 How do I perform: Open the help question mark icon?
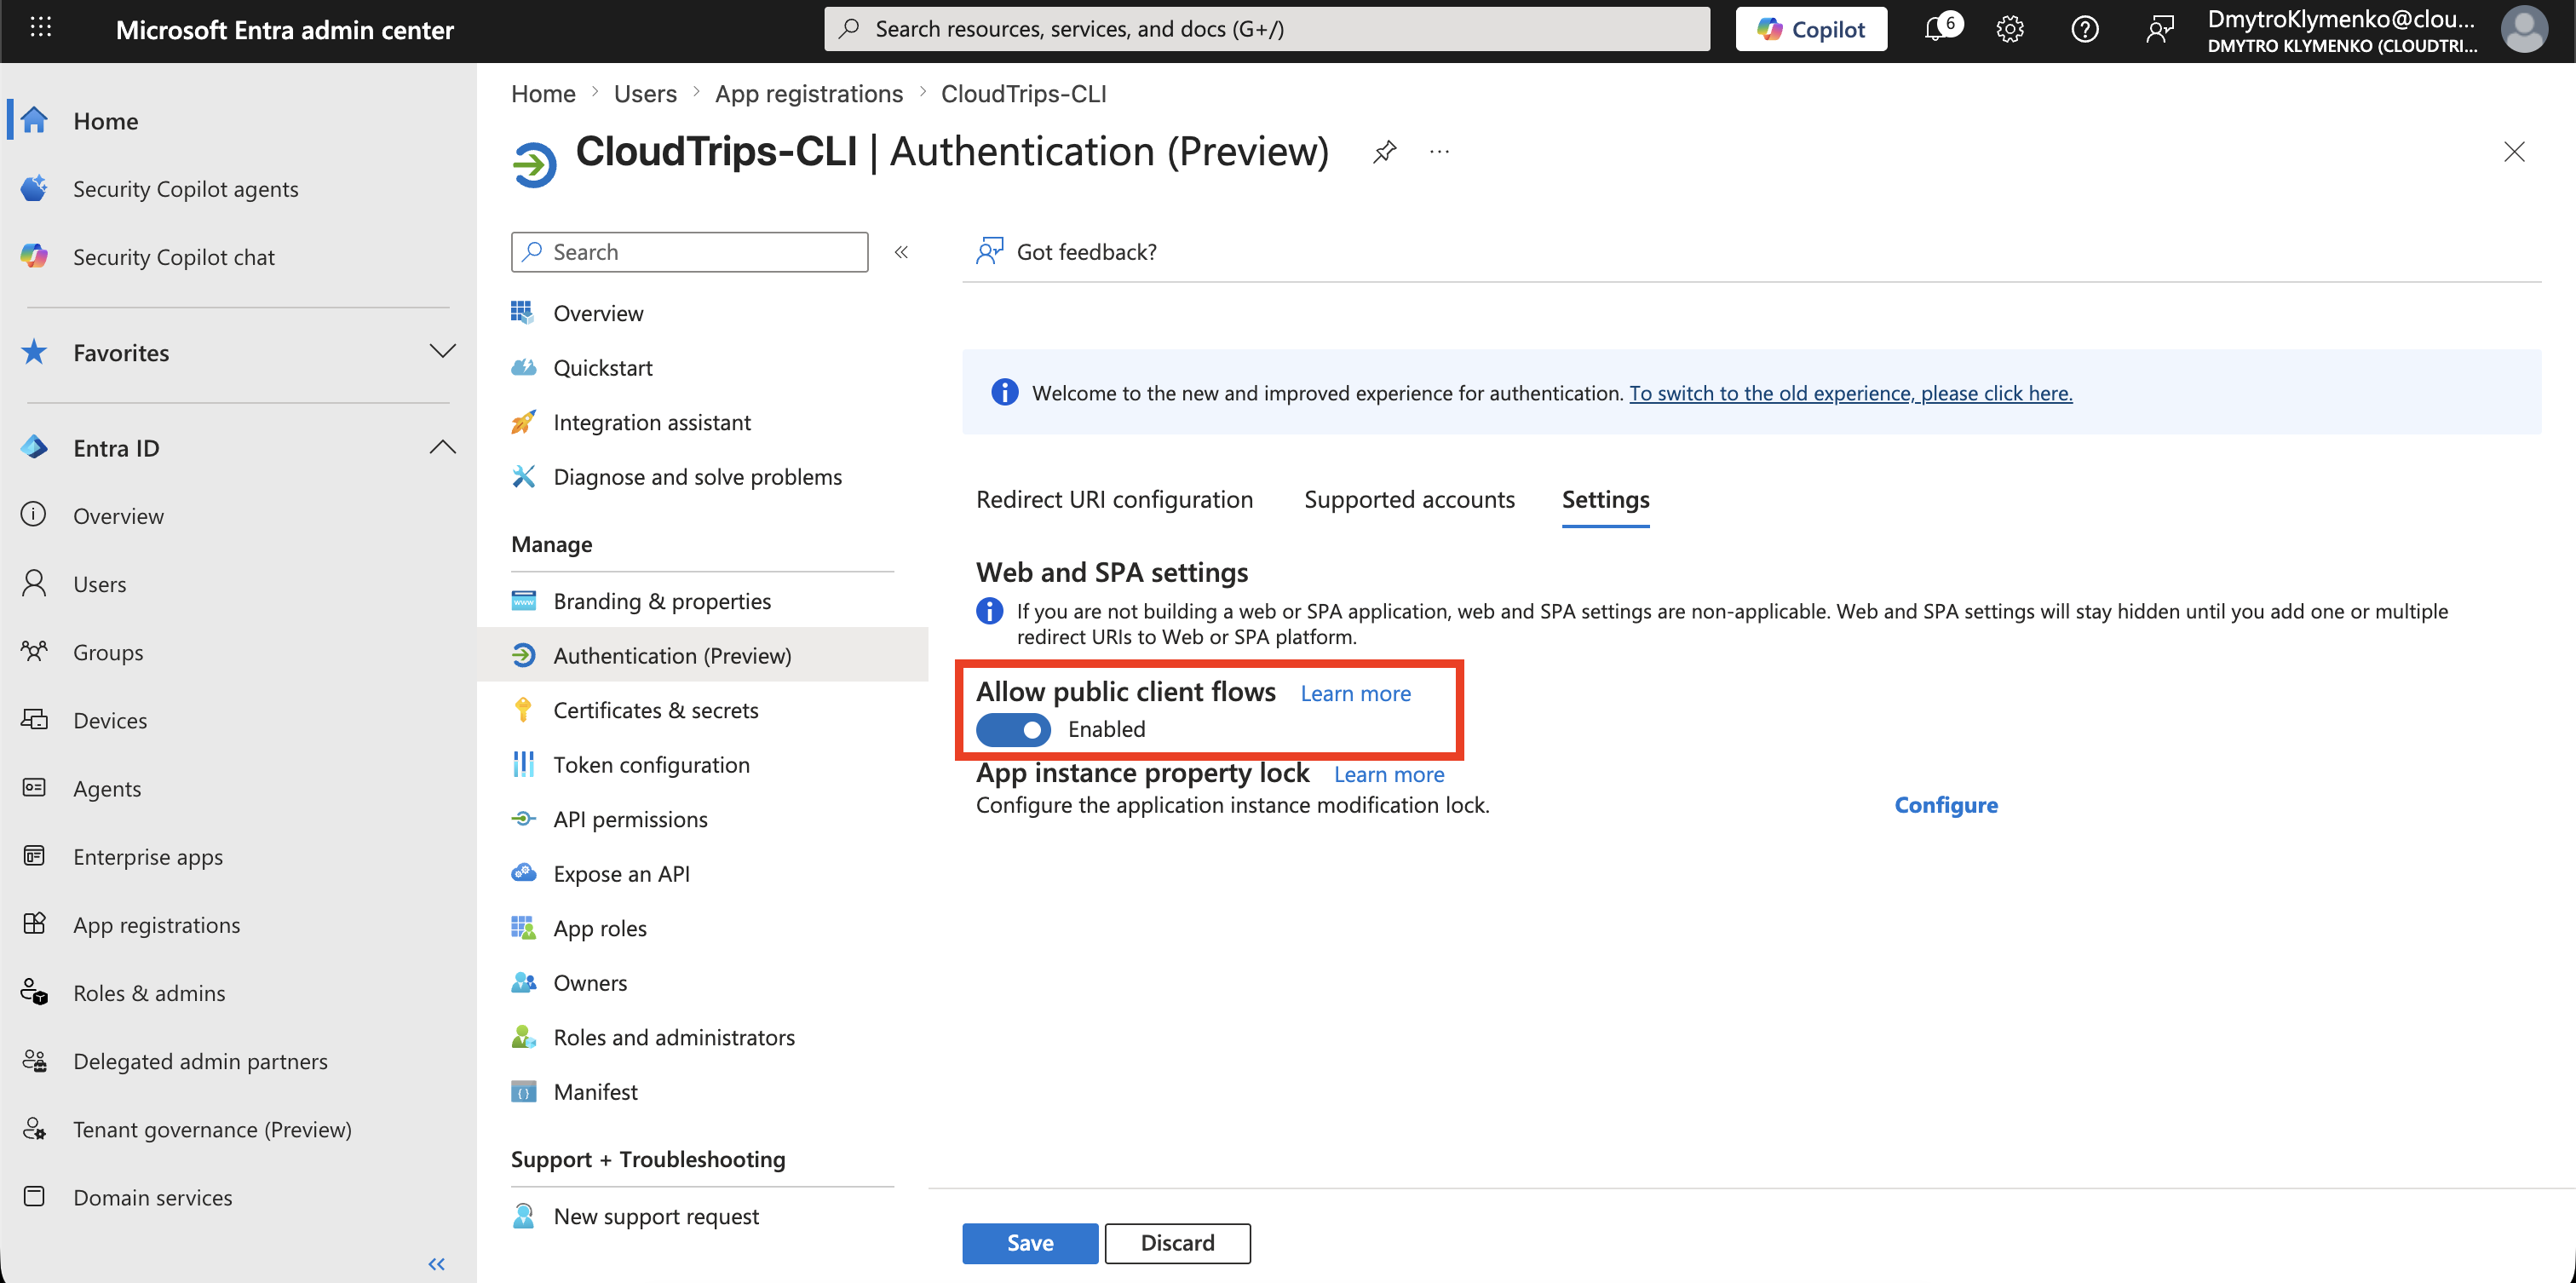click(2085, 29)
